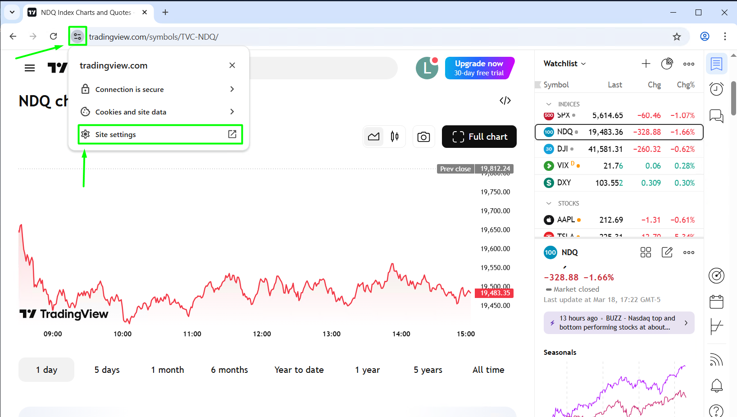The height and width of the screenshot is (417, 737).
Task: Reload the page
Action: [x=53, y=37]
